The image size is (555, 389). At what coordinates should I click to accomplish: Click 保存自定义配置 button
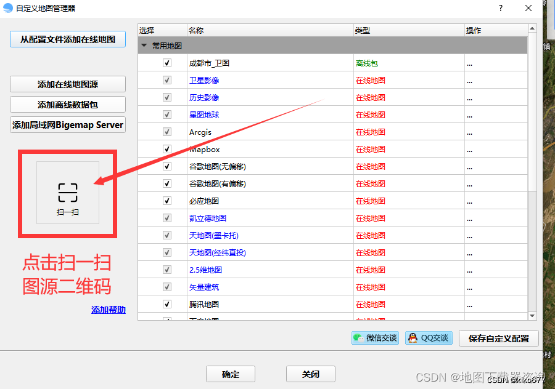499,339
